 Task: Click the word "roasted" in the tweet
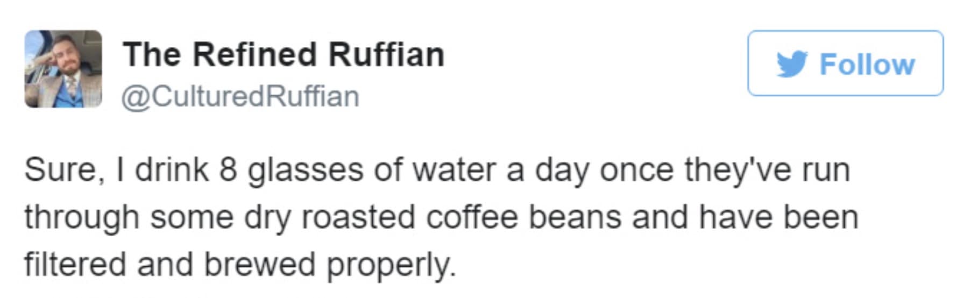click(x=358, y=217)
